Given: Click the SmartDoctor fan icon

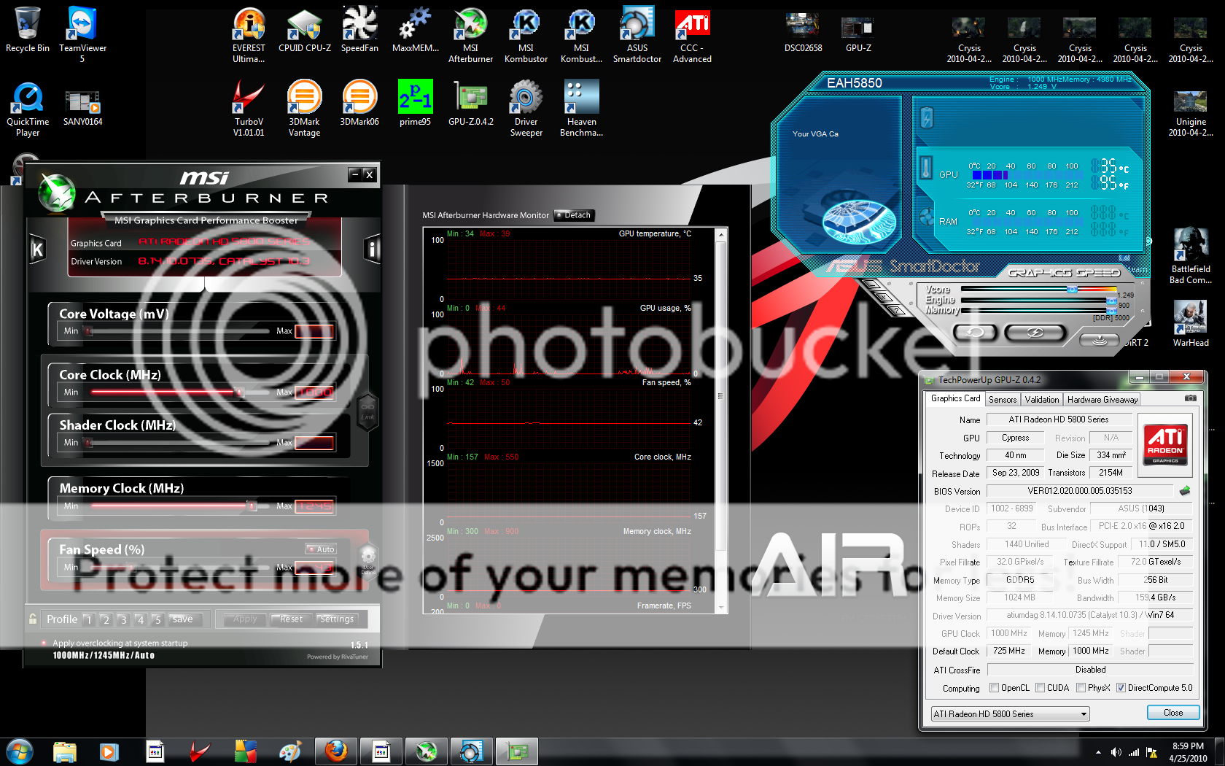Looking at the screenshot, I should tap(927, 217).
